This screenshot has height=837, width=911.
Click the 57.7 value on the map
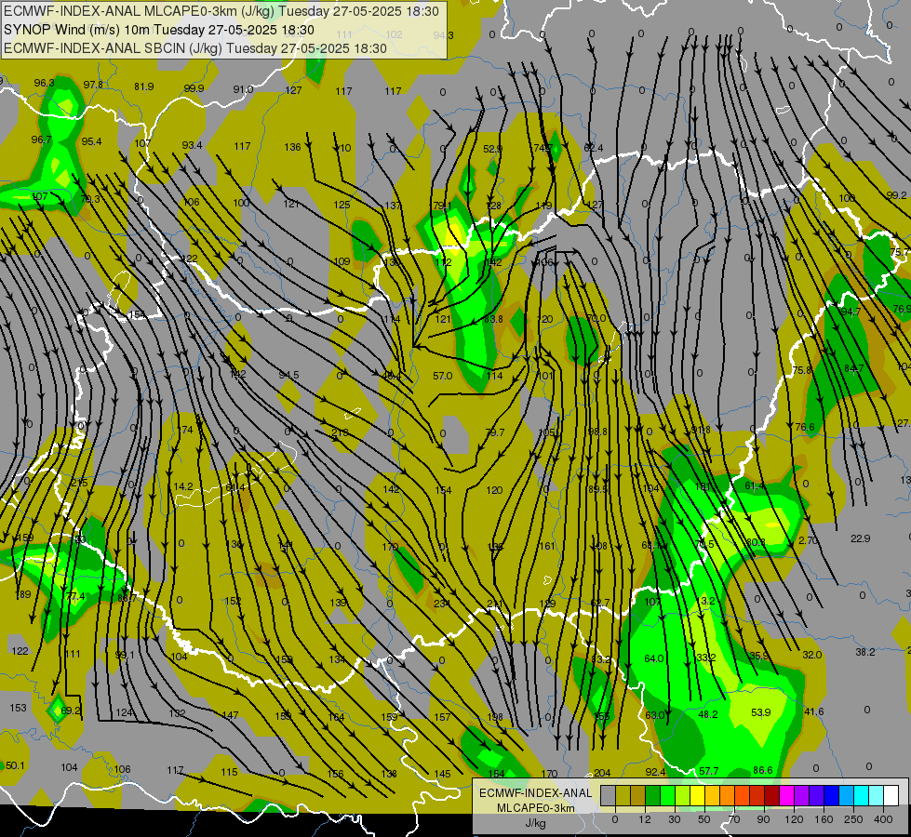point(709,771)
